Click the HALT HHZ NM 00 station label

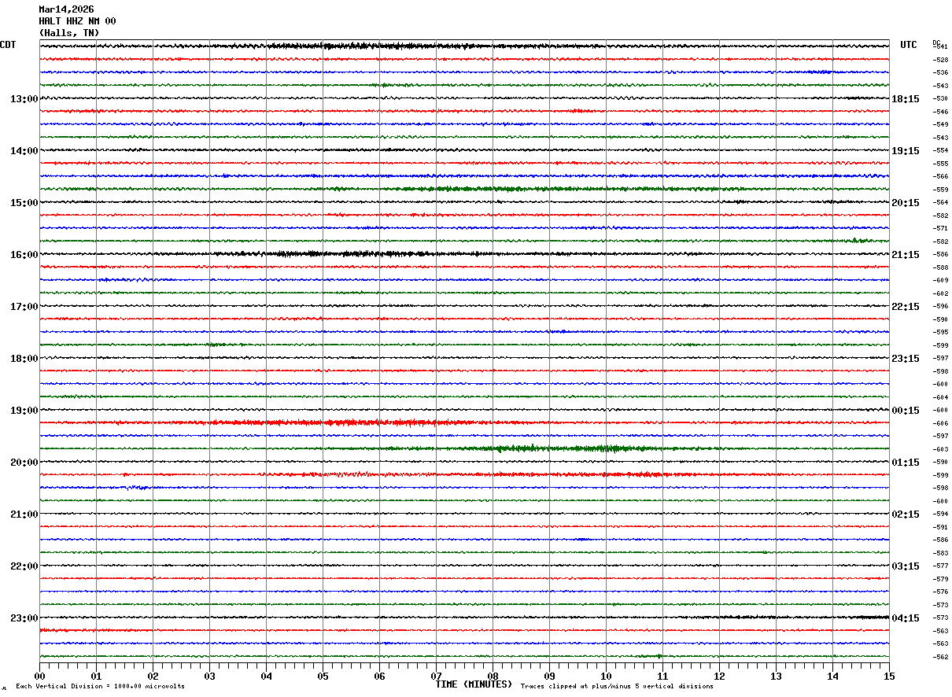click(x=77, y=21)
